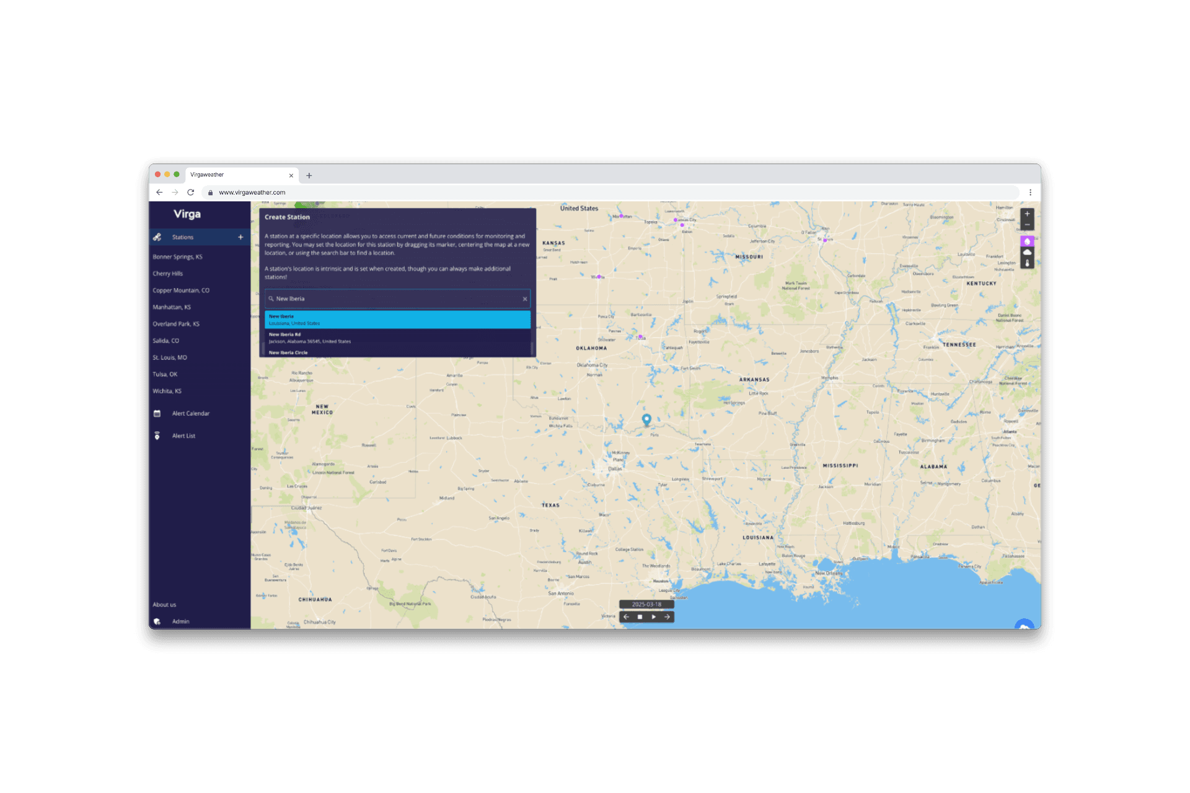Open the Tulsa, OK station
This screenshot has width=1190, height=793.
click(165, 374)
